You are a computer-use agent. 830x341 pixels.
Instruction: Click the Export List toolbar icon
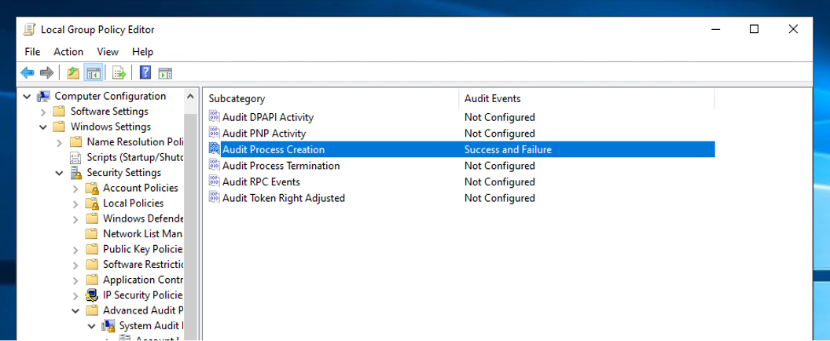(x=119, y=72)
